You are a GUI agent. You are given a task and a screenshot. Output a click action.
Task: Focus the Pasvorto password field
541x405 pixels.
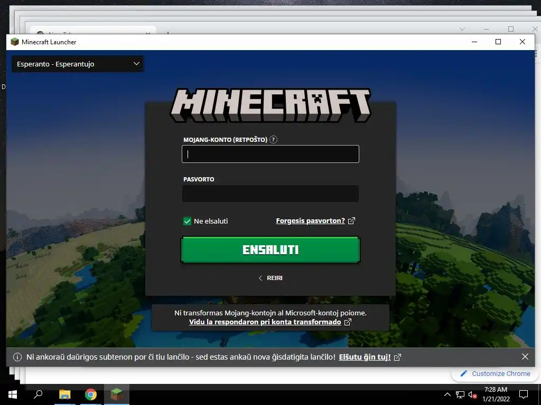tap(270, 194)
